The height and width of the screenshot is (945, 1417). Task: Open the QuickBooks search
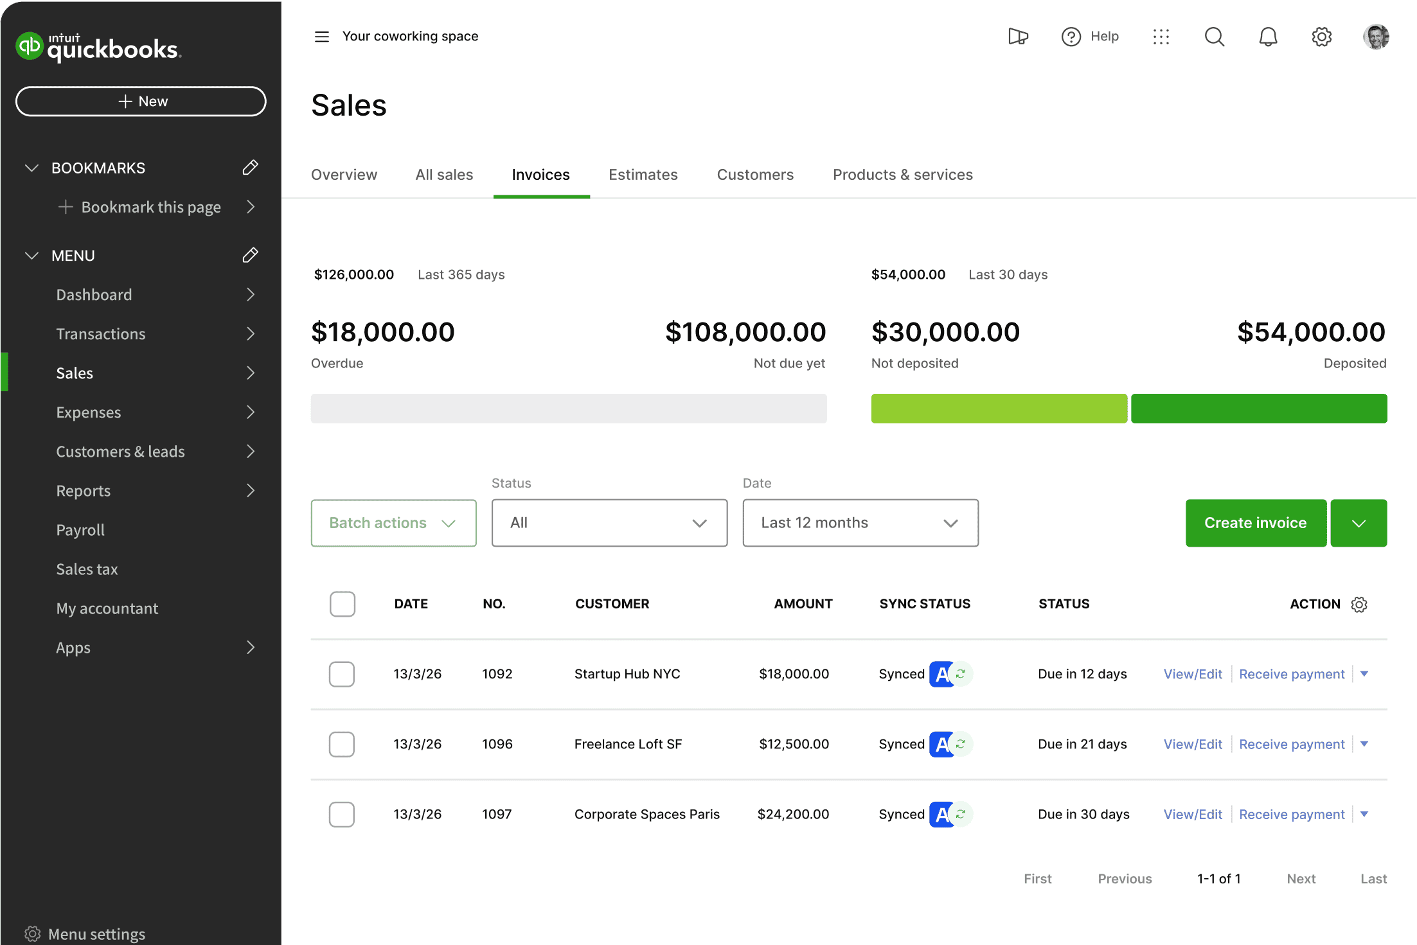(1214, 37)
